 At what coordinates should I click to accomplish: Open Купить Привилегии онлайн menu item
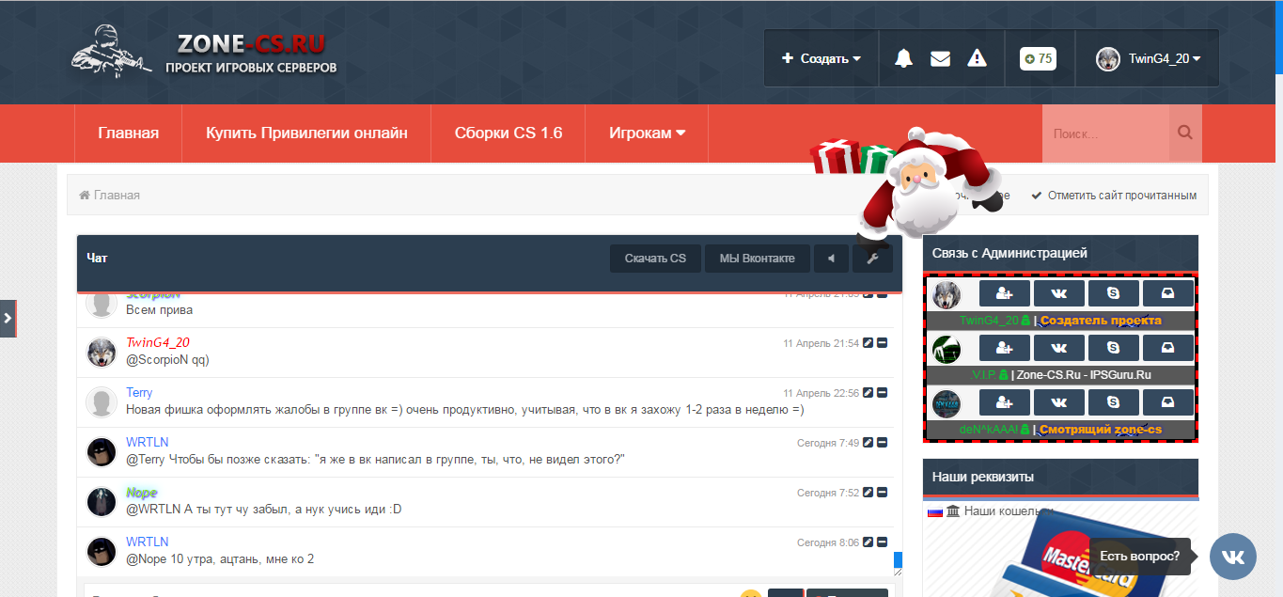tap(306, 133)
